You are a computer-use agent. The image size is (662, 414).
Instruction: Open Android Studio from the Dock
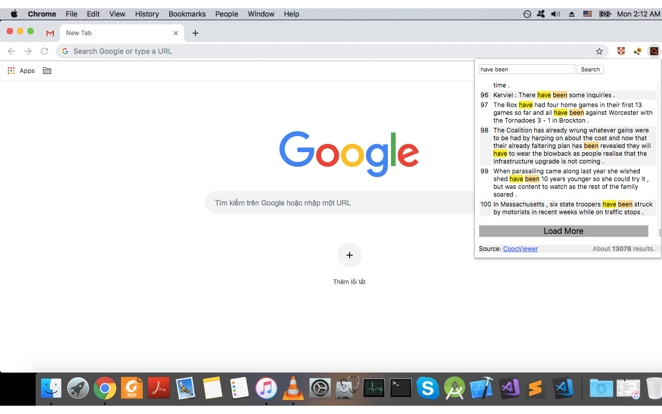point(455,388)
